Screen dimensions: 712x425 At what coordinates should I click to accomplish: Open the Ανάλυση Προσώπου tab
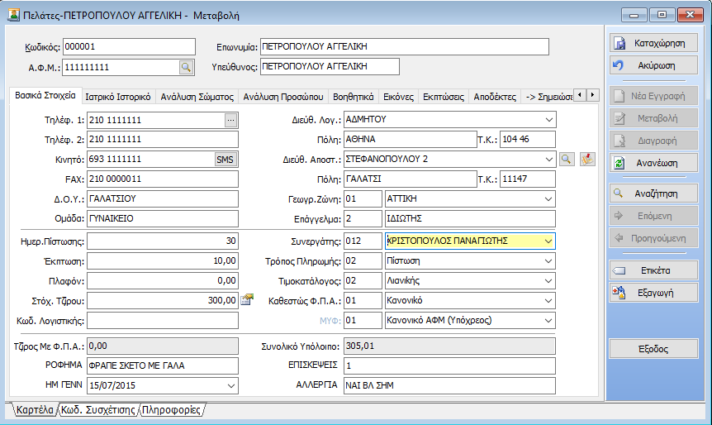click(x=283, y=97)
